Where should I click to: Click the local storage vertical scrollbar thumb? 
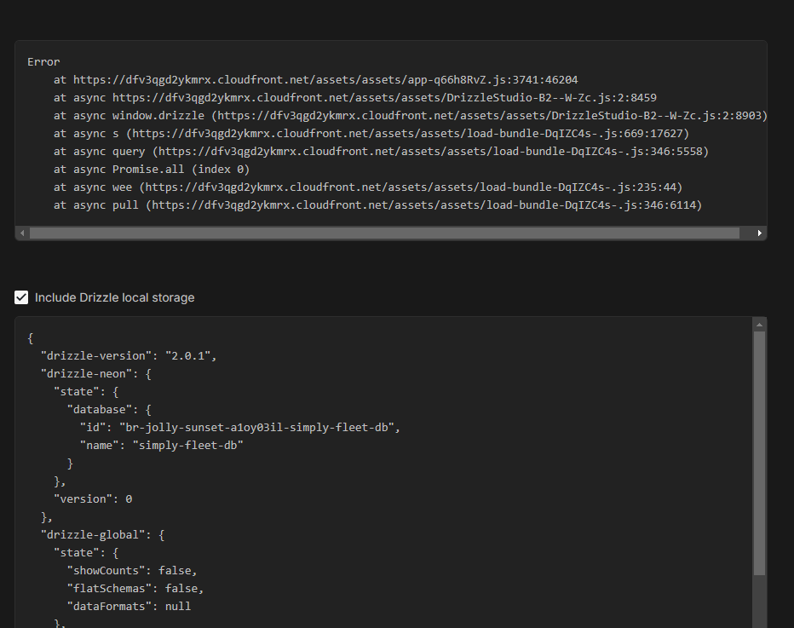(x=759, y=453)
